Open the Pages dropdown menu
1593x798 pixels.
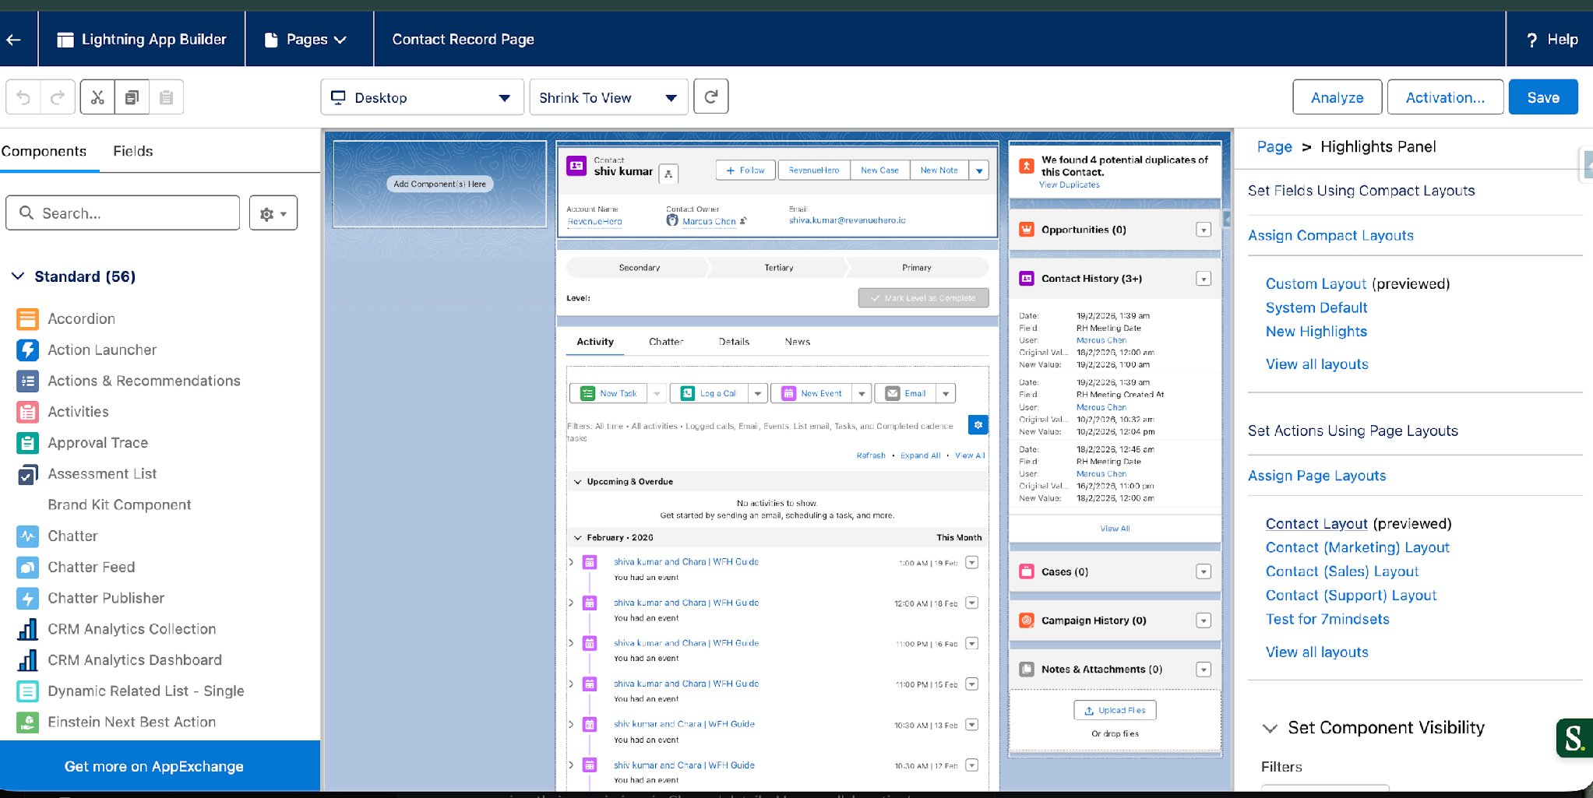click(305, 40)
